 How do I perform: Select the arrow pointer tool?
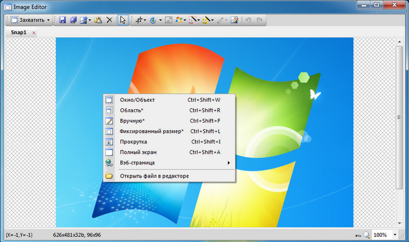[123, 20]
